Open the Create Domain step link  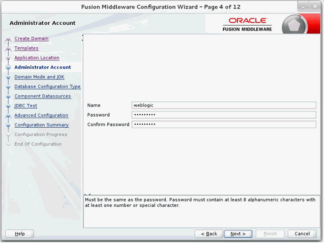(x=31, y=39)
